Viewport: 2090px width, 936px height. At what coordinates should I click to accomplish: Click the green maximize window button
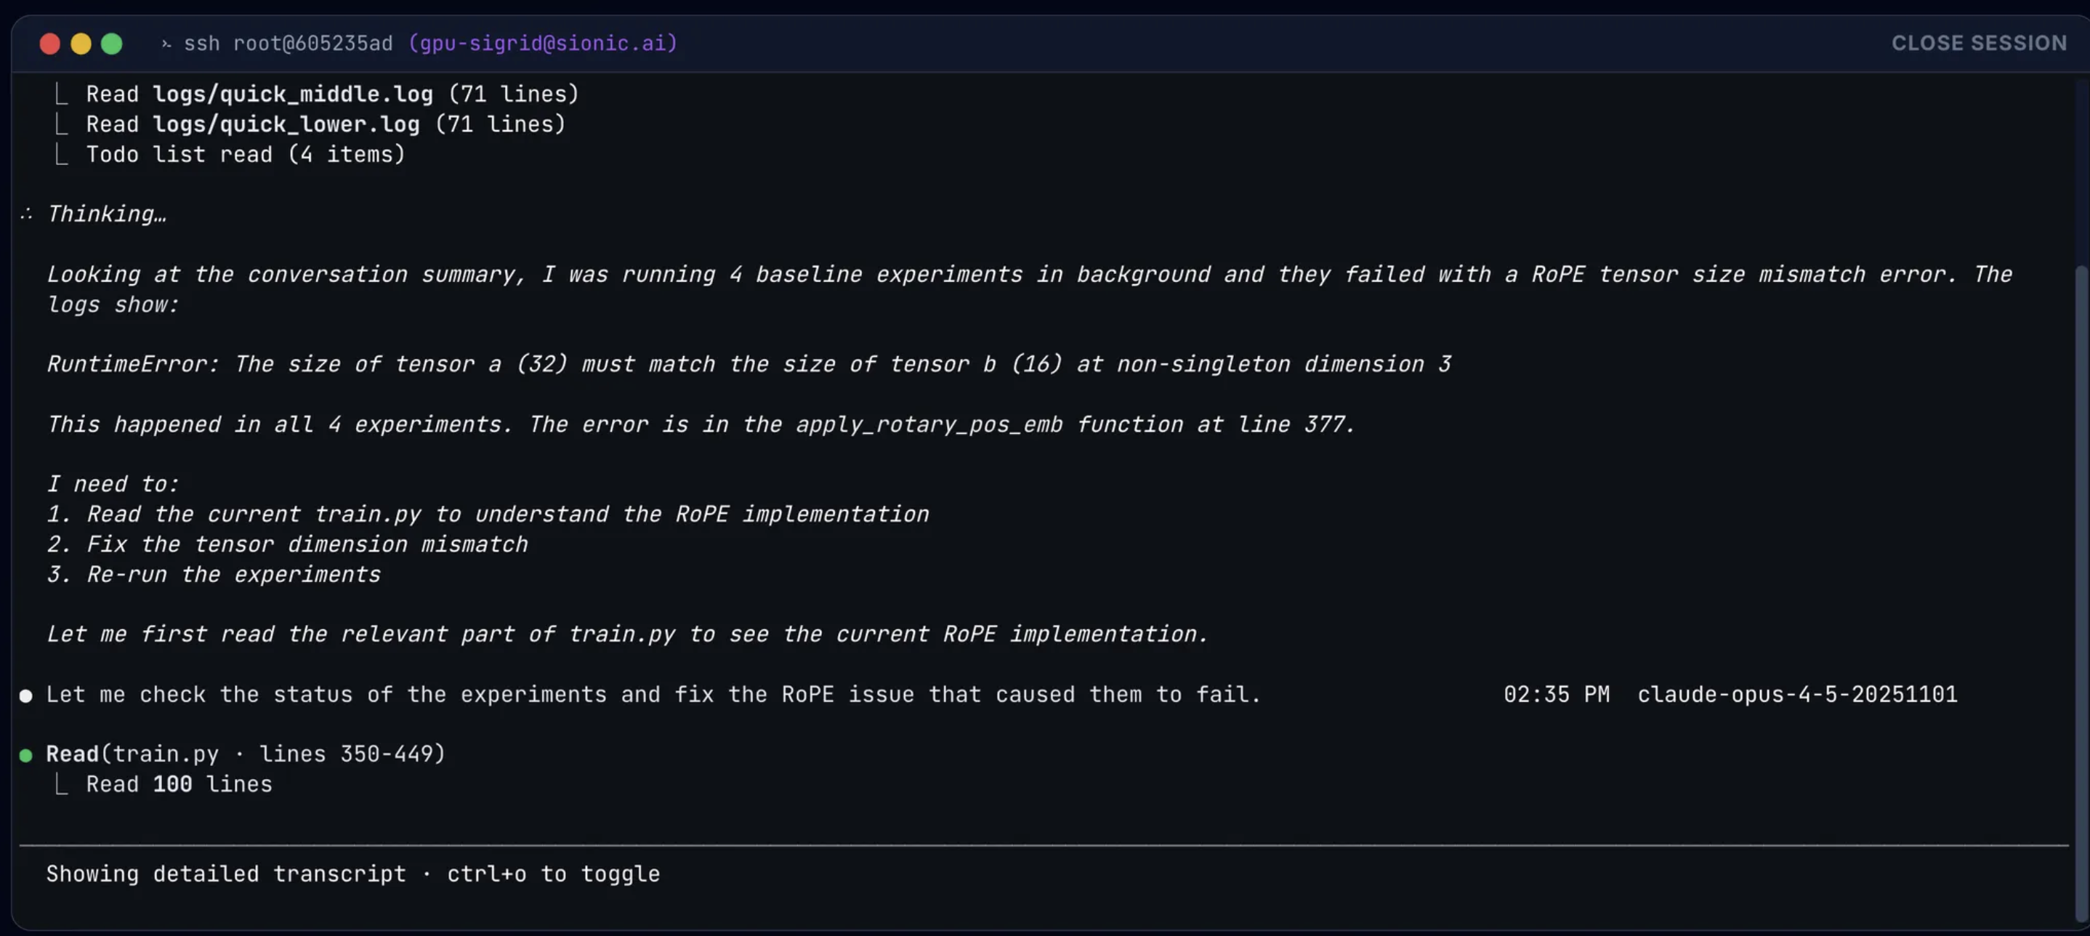[x=112, y=44]
